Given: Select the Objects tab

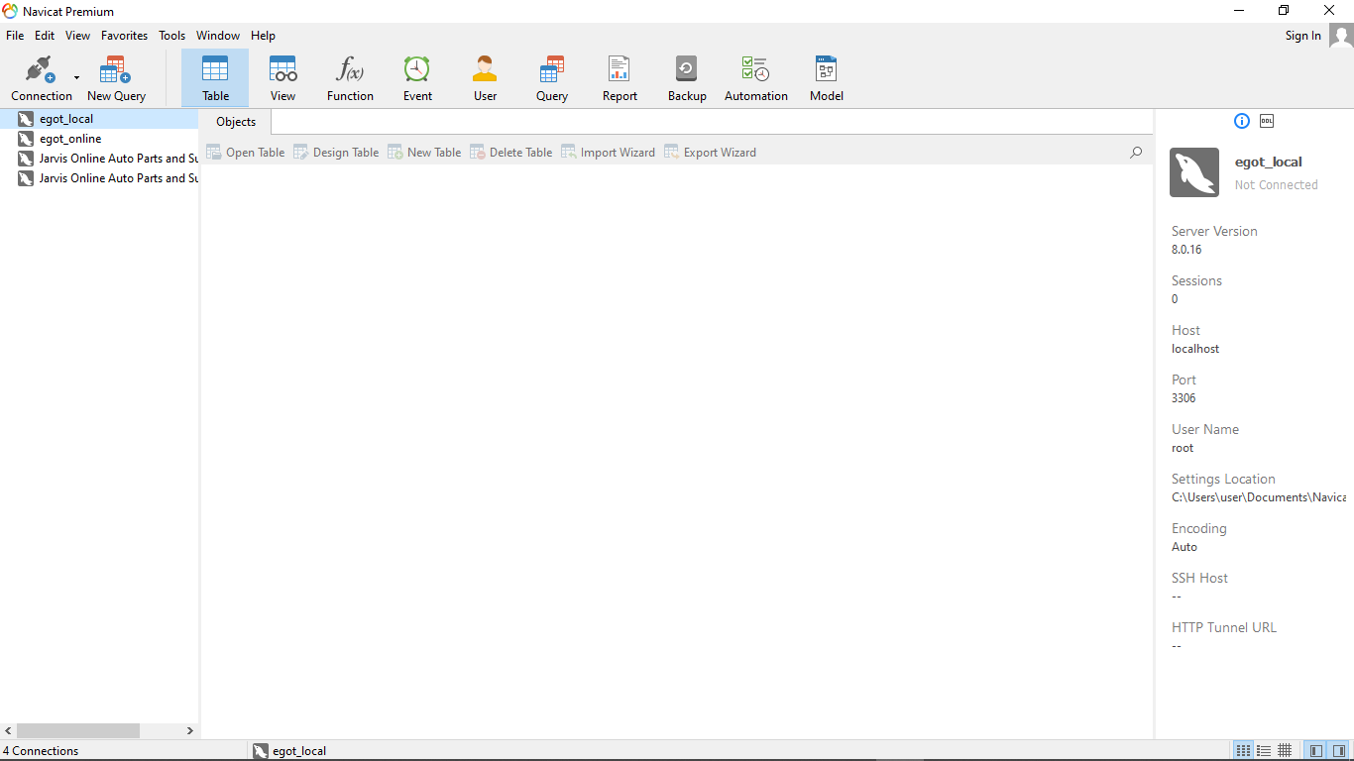Looking at the screenshot, I should pyautogui.click(x=236, y=122).
